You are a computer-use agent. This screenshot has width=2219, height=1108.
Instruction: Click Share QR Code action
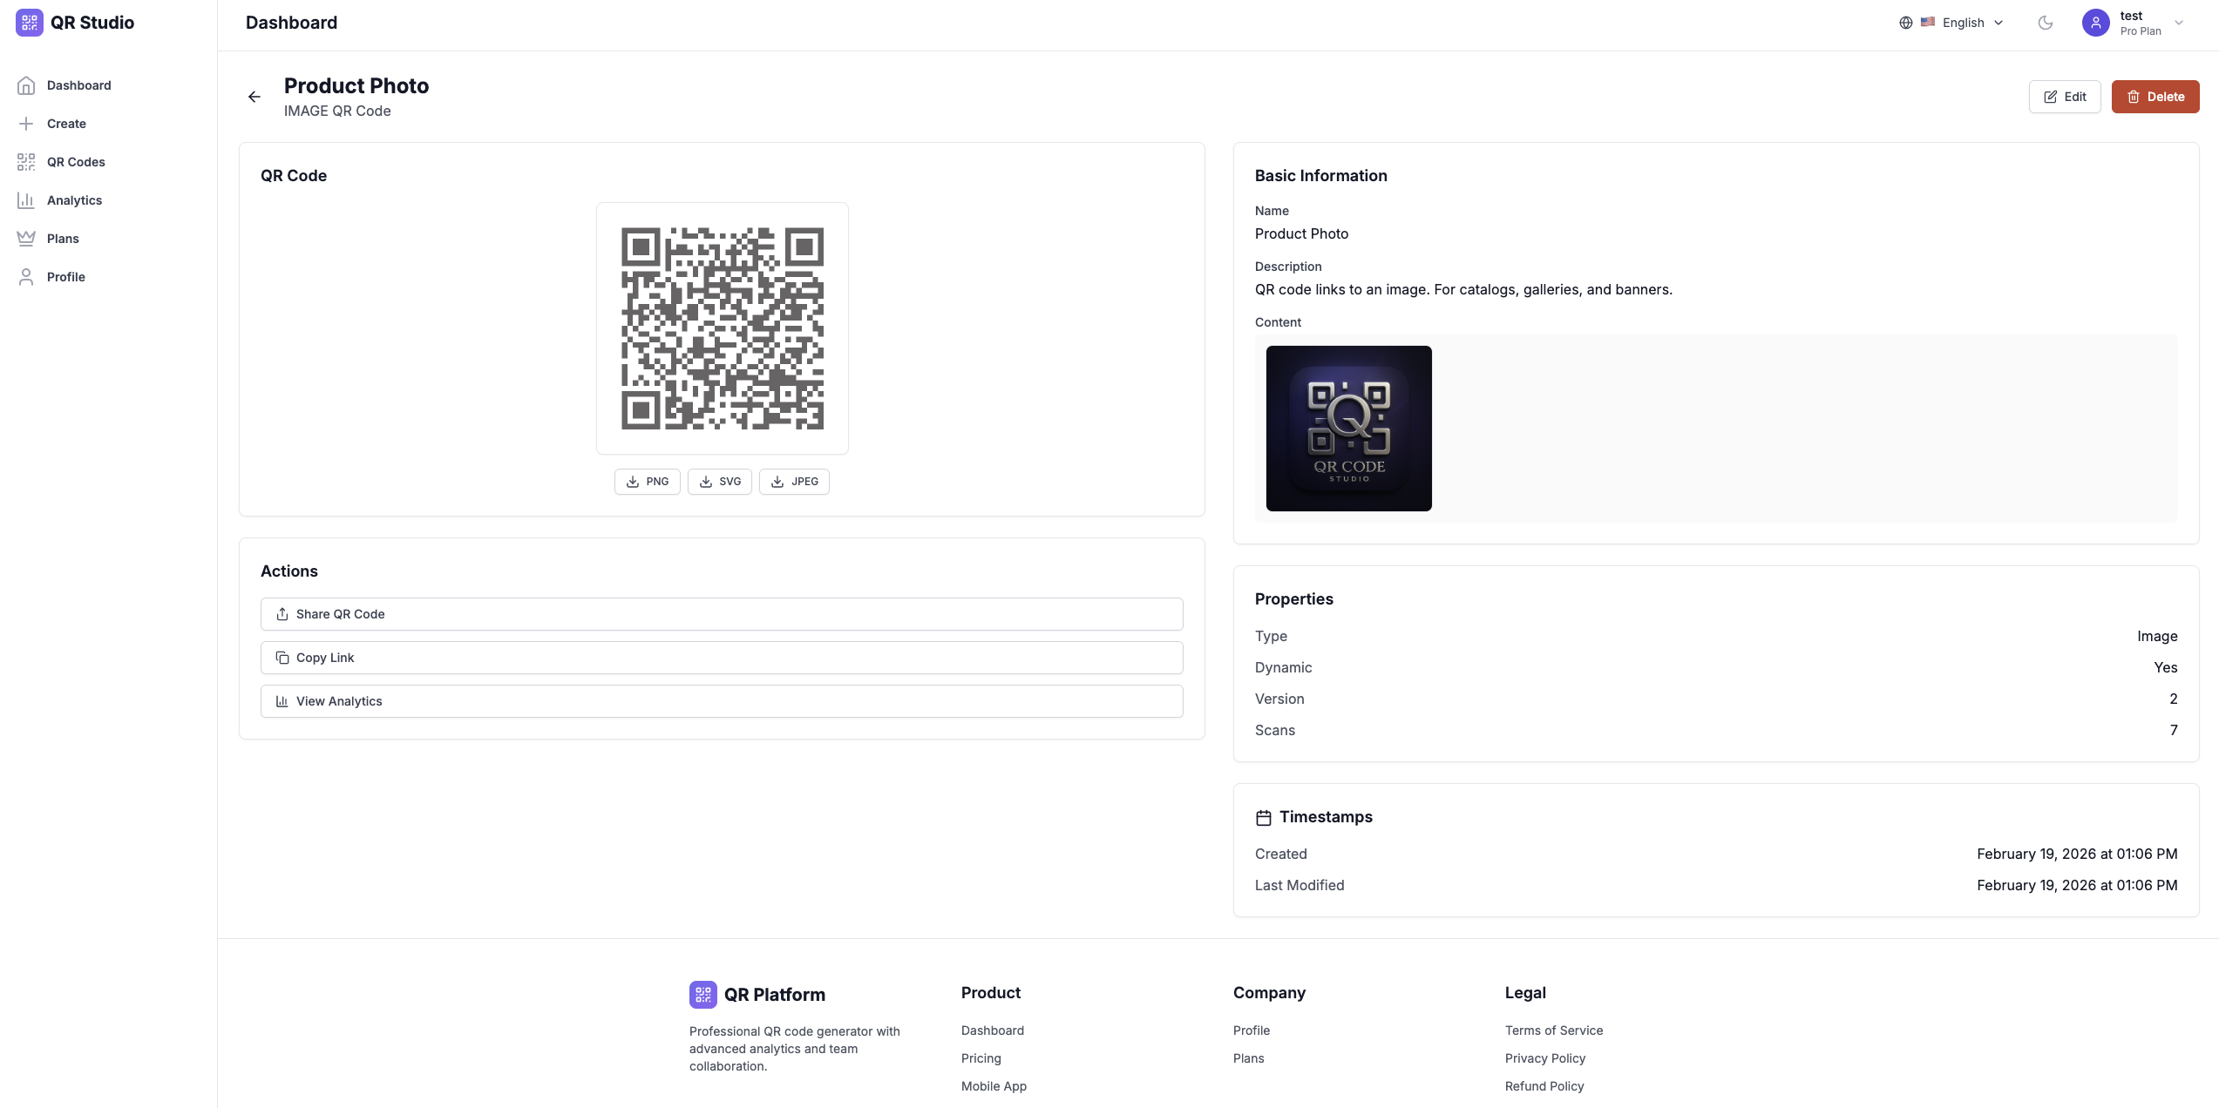721,614
